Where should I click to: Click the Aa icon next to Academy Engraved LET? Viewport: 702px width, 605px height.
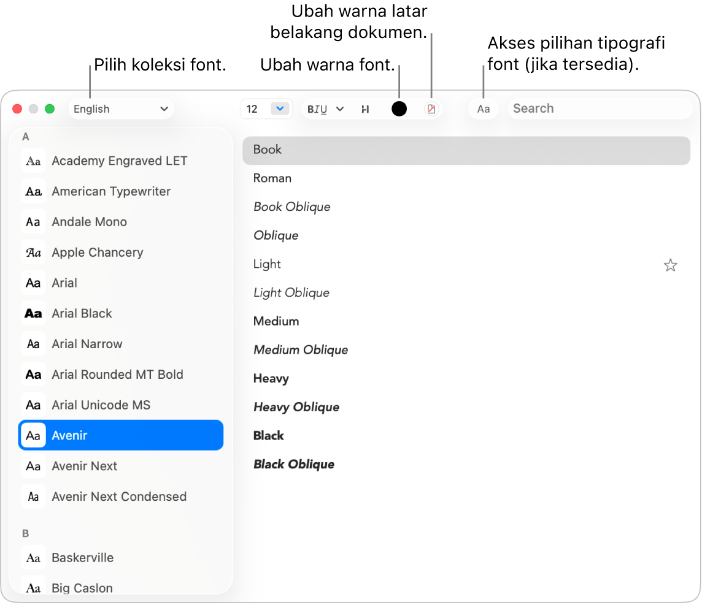pos(33,161)
